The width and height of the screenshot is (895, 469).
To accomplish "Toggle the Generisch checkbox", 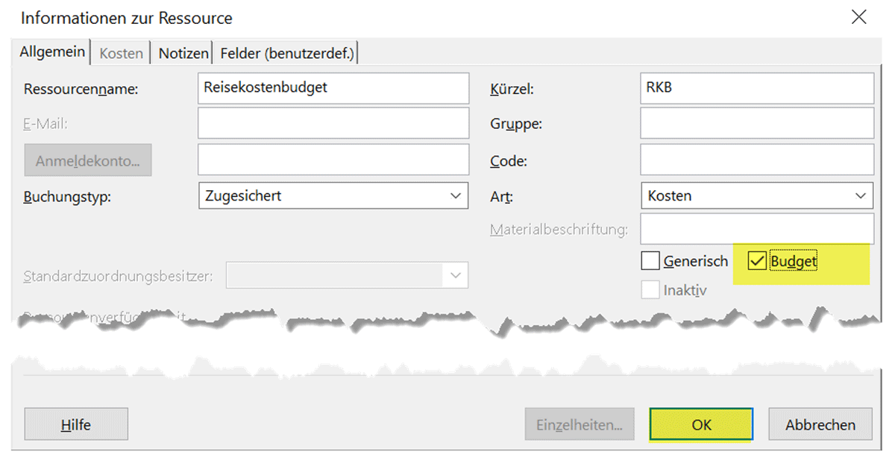I will point(650,261).
